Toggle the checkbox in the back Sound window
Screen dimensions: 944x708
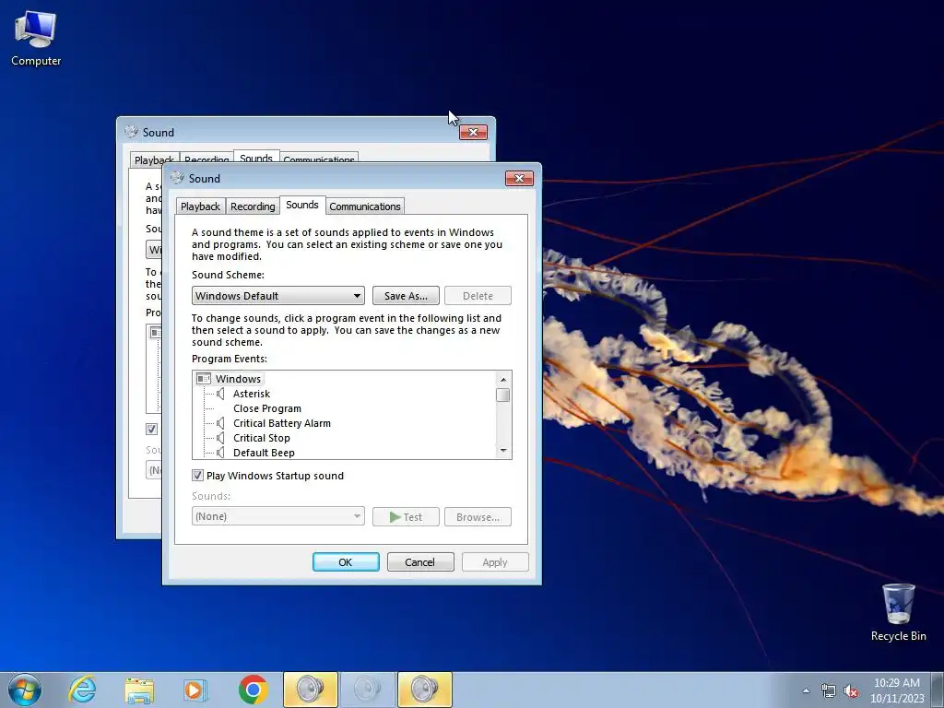point(152,430)
